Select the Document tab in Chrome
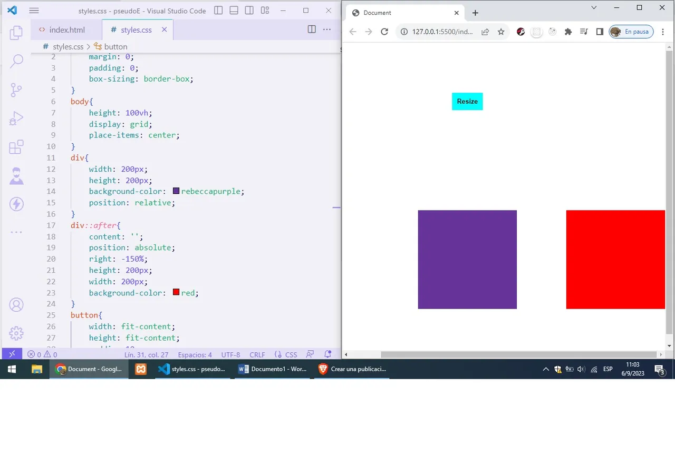This screenshot has width=675, height=456. click(377, 12)
